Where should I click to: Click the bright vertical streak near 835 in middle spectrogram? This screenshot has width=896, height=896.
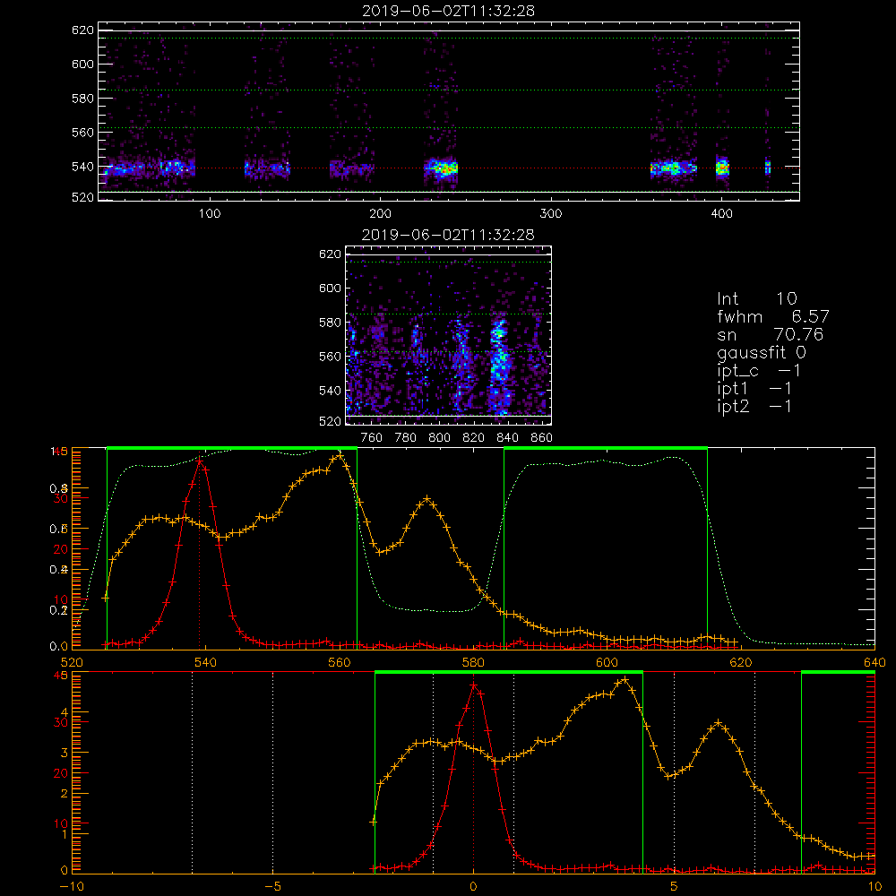point(499,364)
